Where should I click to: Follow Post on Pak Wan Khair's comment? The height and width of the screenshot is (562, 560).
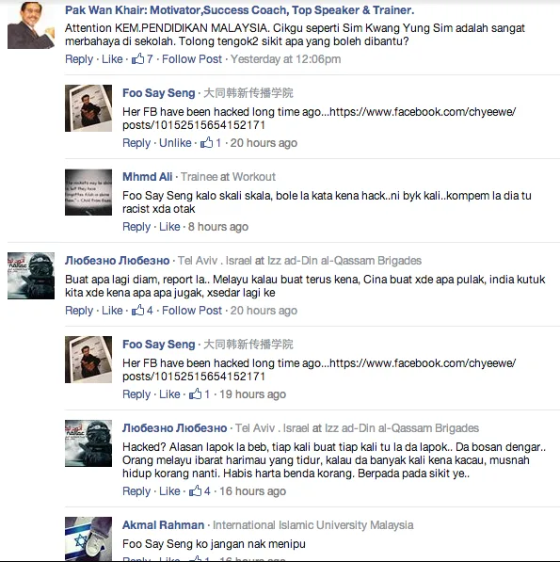click(192, 58)
